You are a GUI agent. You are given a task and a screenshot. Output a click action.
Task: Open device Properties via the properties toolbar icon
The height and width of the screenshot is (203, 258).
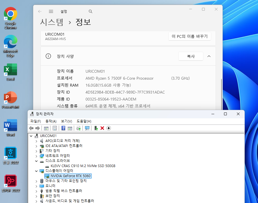55,128
